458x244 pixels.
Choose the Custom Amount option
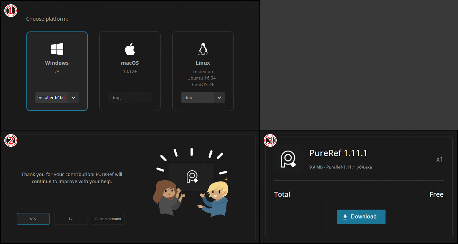click(108, 219)
